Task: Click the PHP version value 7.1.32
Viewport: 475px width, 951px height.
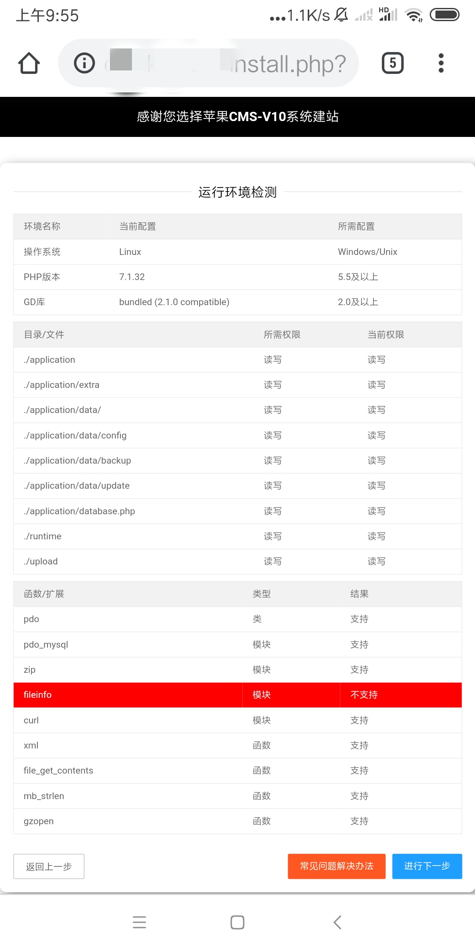Action: (132, 277)
